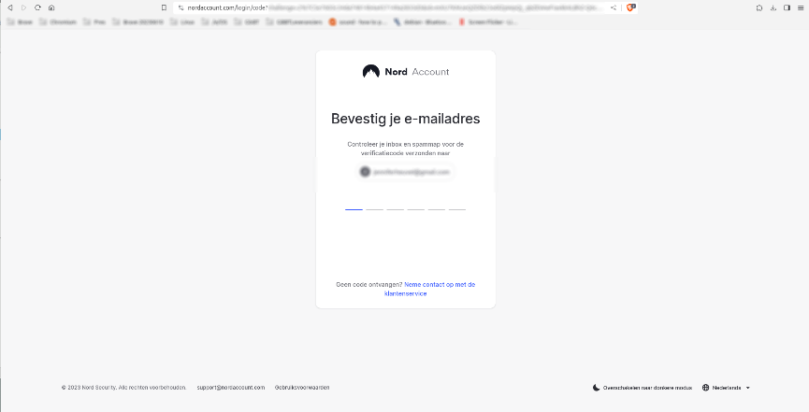Reload the page with the refresh icon
Image resolution: width=809 pixels, height=412 pixels.
37,7
